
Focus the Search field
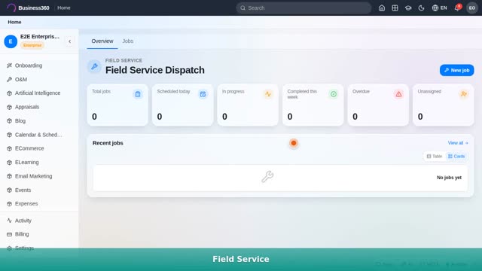coord(304,8)
